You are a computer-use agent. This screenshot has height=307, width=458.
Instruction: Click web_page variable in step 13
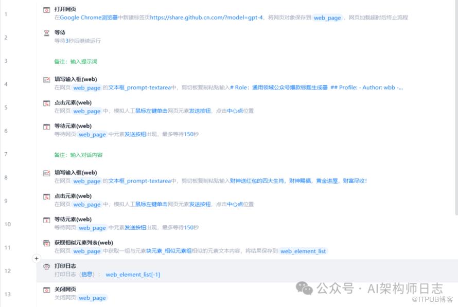92,298
